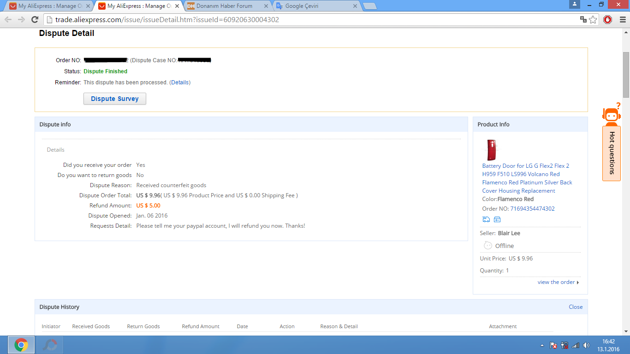Click the page scrollbar down arrow

click(626, 331)
